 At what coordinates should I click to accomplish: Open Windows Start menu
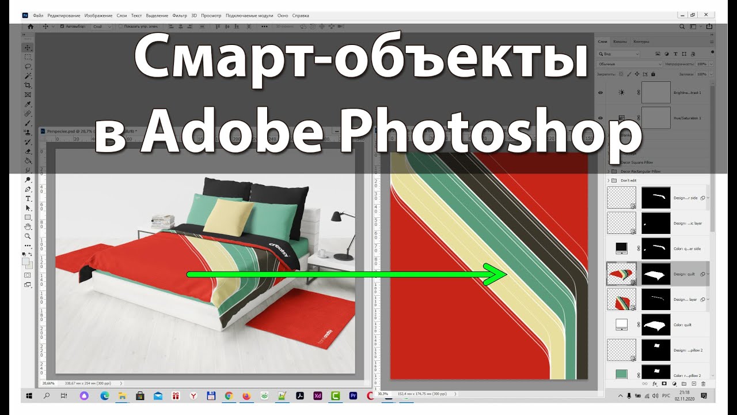[x=29, y=395]
